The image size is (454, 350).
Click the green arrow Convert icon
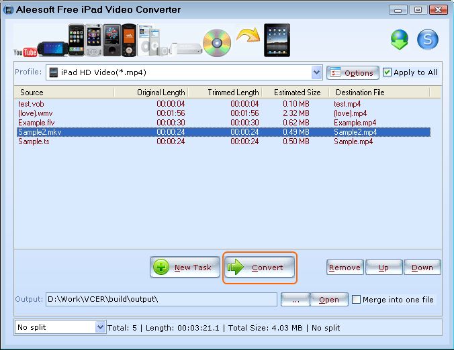click(236, 267)
